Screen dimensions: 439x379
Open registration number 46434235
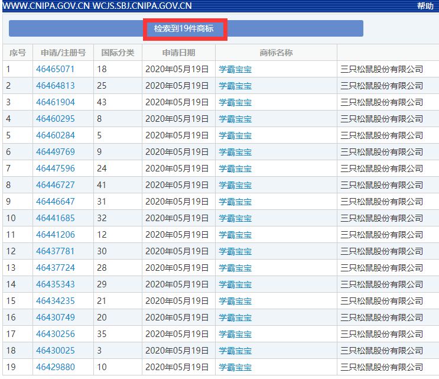(55, 300)
